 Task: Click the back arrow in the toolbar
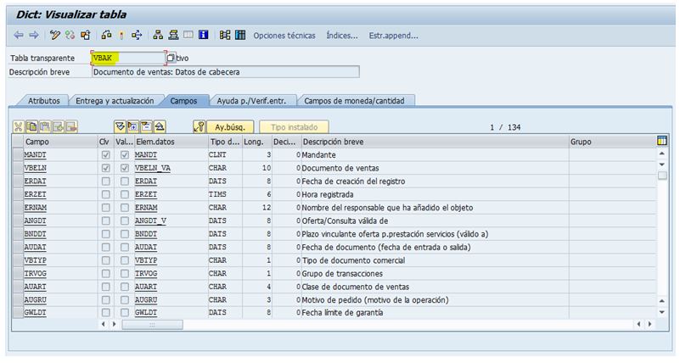[20, 36]
